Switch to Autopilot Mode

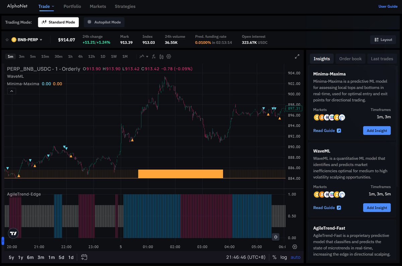click(x=104, y=22)
